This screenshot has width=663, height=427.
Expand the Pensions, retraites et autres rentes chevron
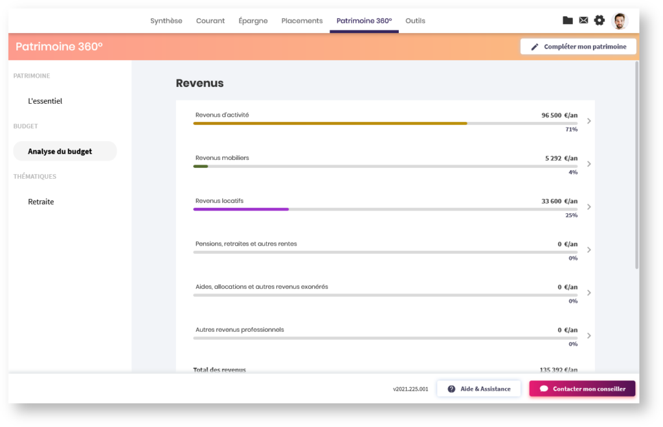(x=589, y=249)
